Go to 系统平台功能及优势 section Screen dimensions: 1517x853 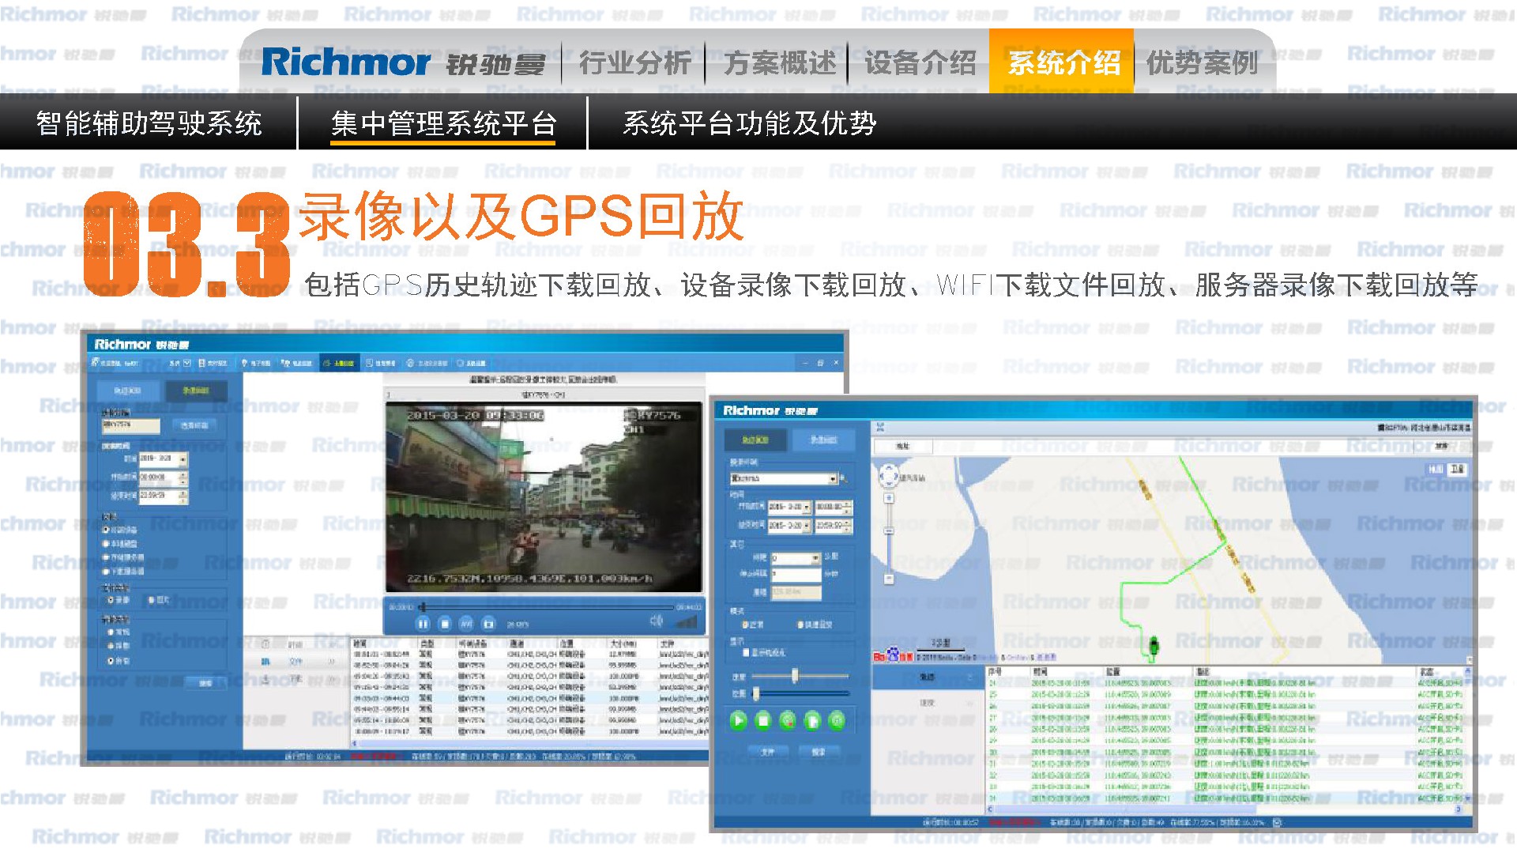[x=749, y=123]
